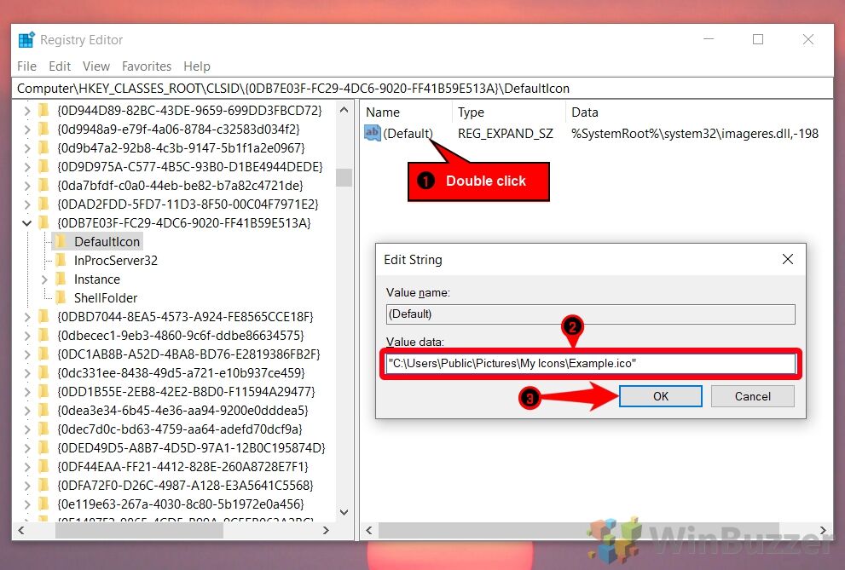
Task: Select key {0DED49D5-A8B7-4D5D-97A1-12B0C195874D} label
Action: tap(191, 448)
